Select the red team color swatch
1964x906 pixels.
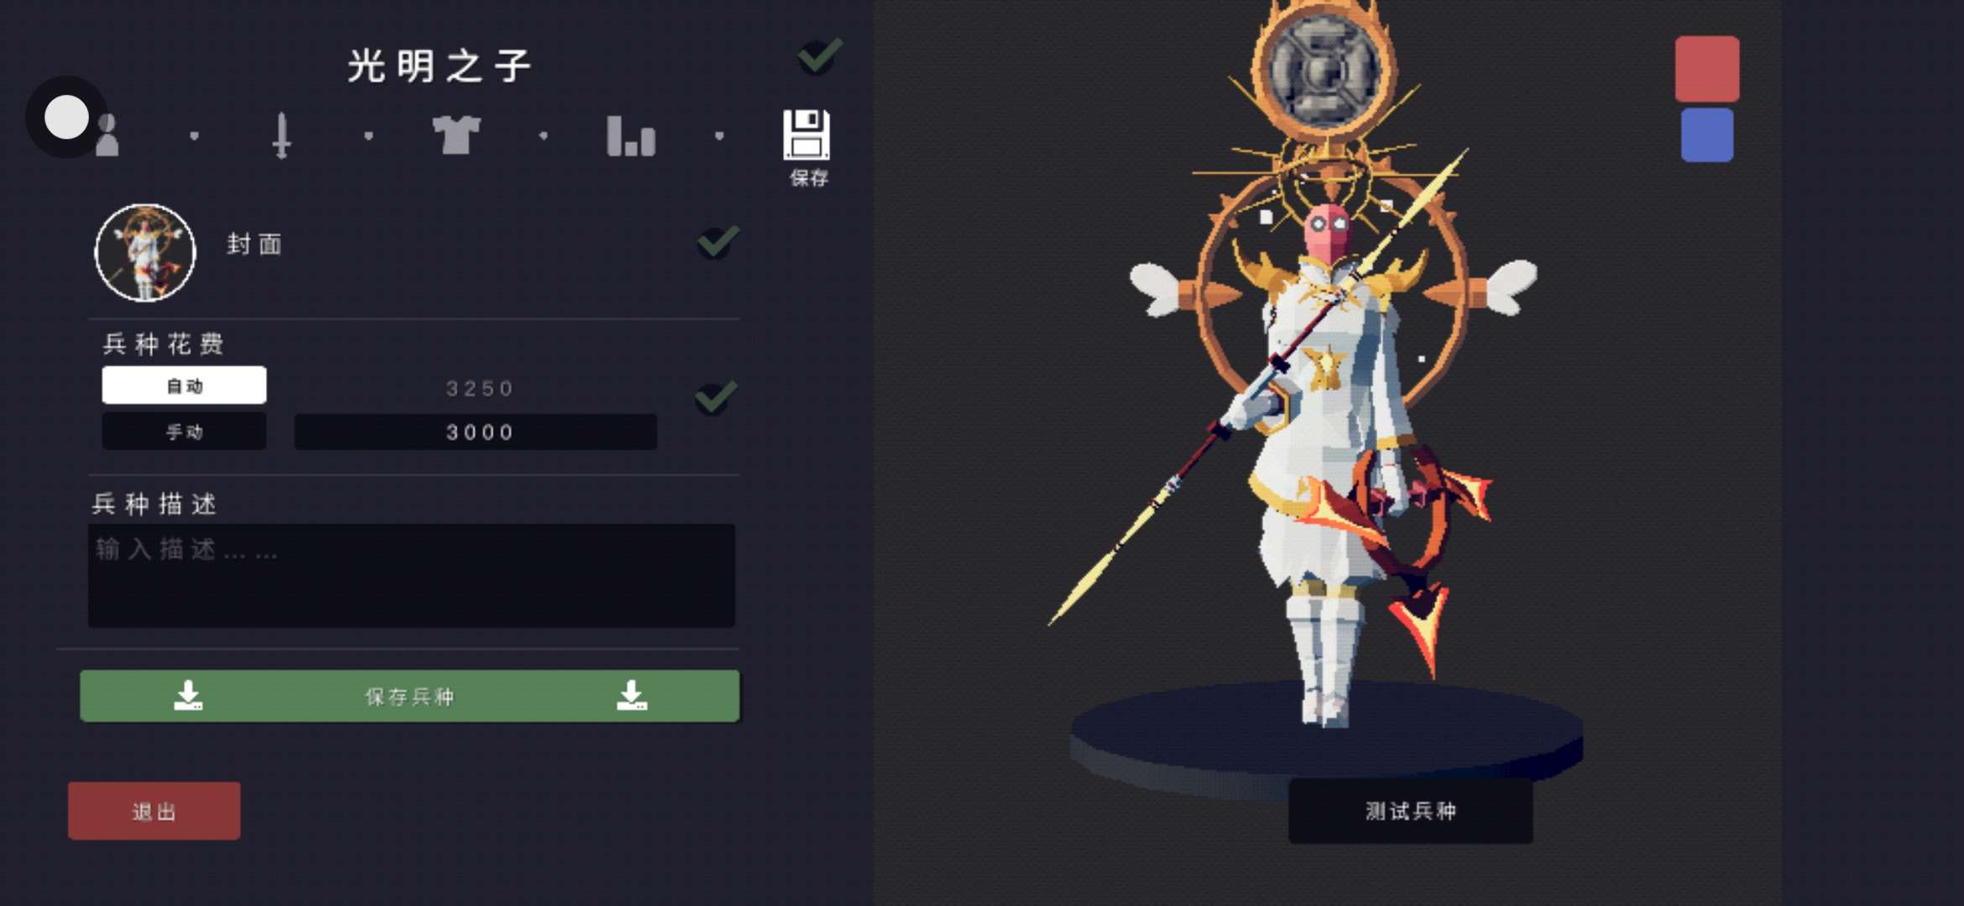[x=1707, y=69]
